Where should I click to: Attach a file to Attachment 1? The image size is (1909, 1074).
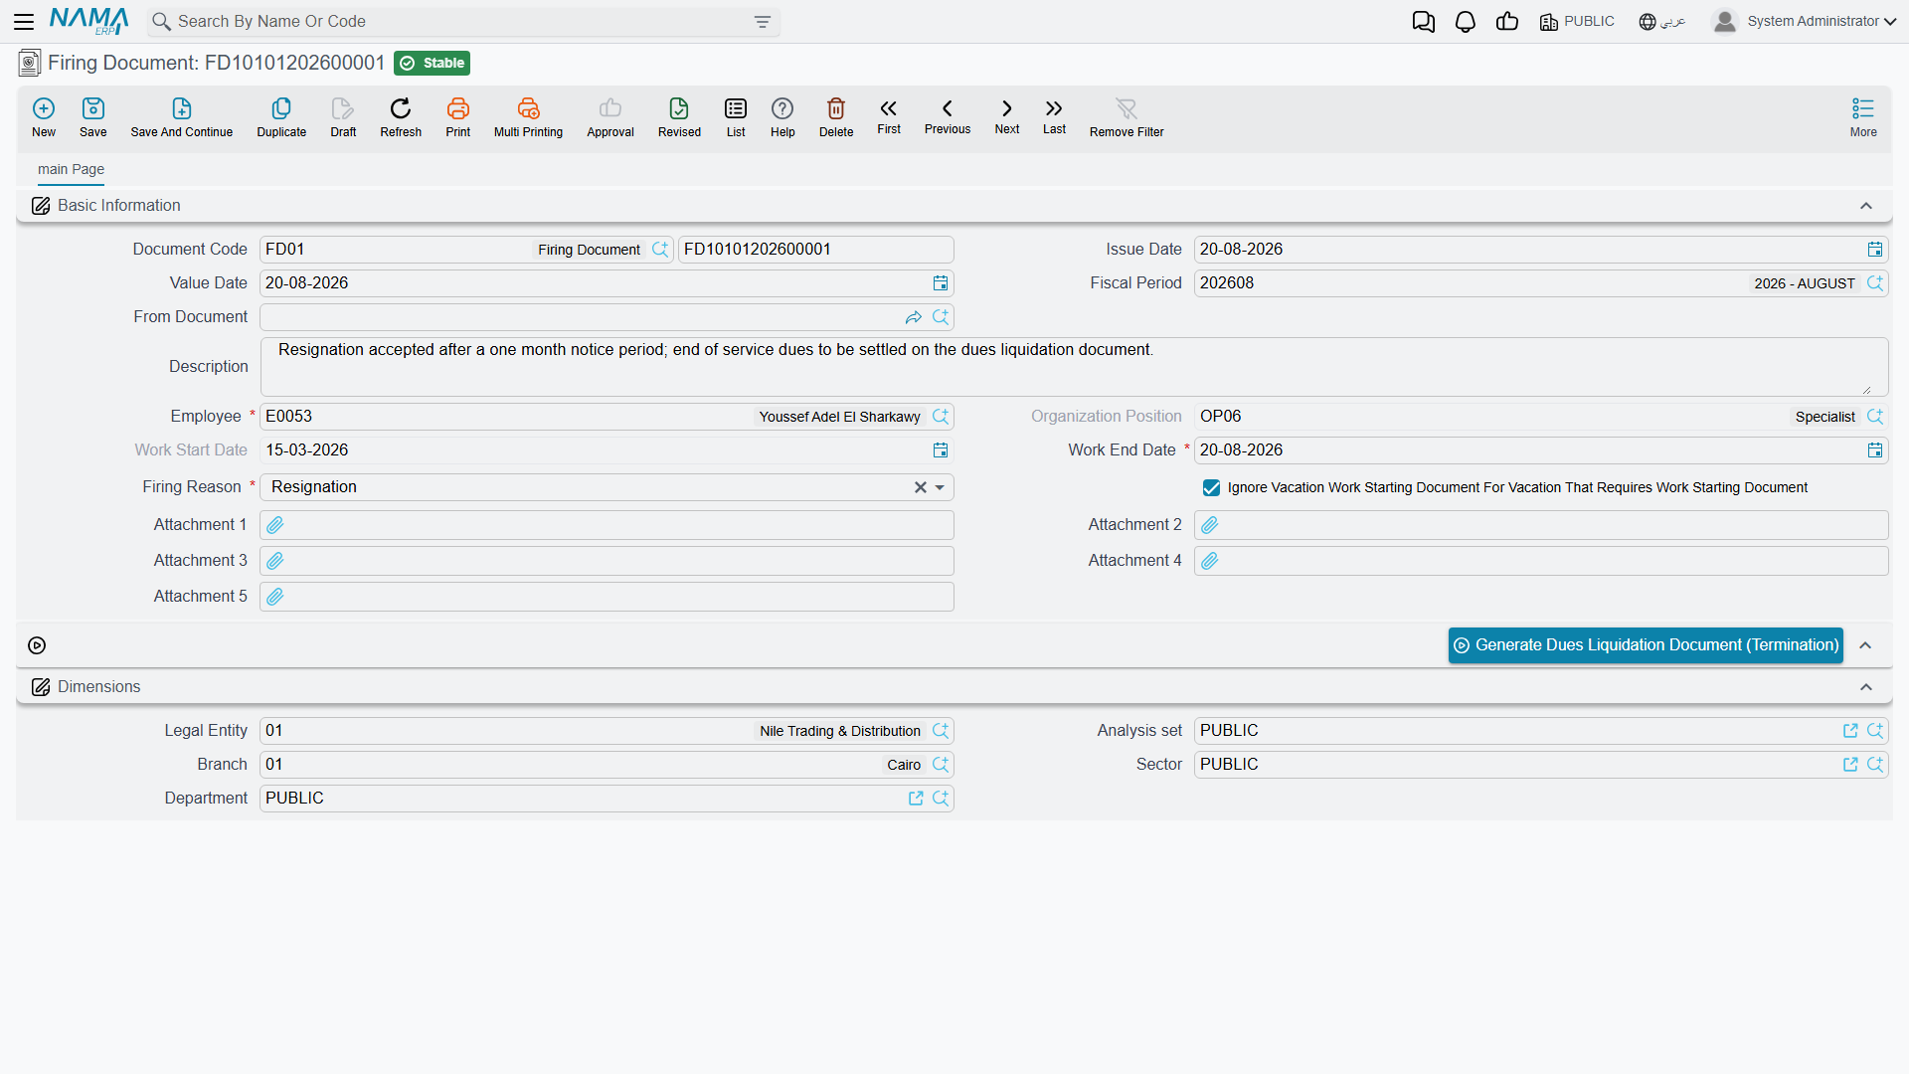tap(275, 525)
